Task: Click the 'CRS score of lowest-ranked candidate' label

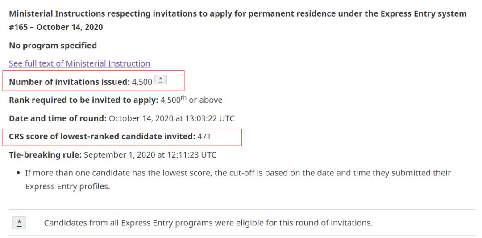Action: [x=102, y=137]
